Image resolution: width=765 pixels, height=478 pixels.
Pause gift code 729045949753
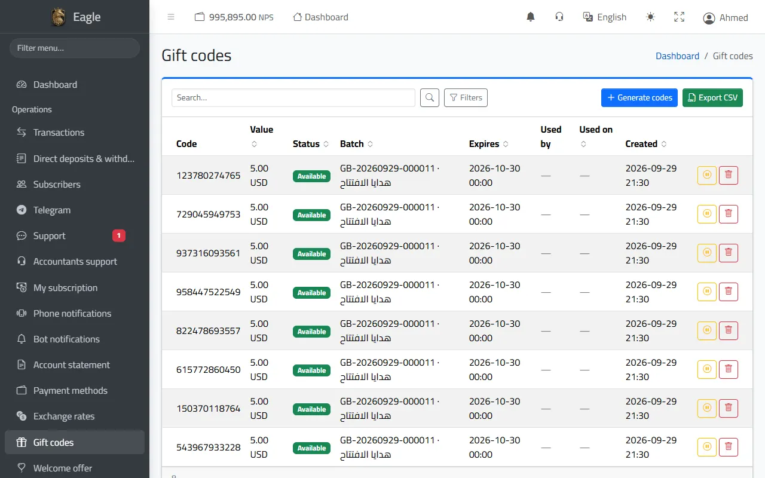(x=707, y=214)
